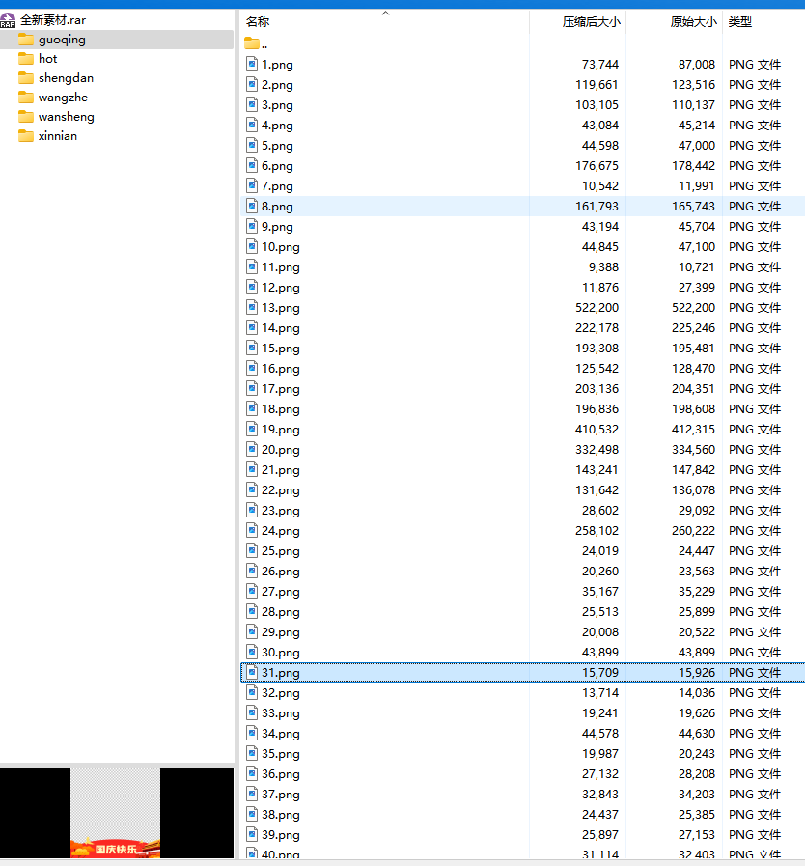805x866 pixels.
Task: Click the shengdan folder icon
Action: click(x=26, y=78)
